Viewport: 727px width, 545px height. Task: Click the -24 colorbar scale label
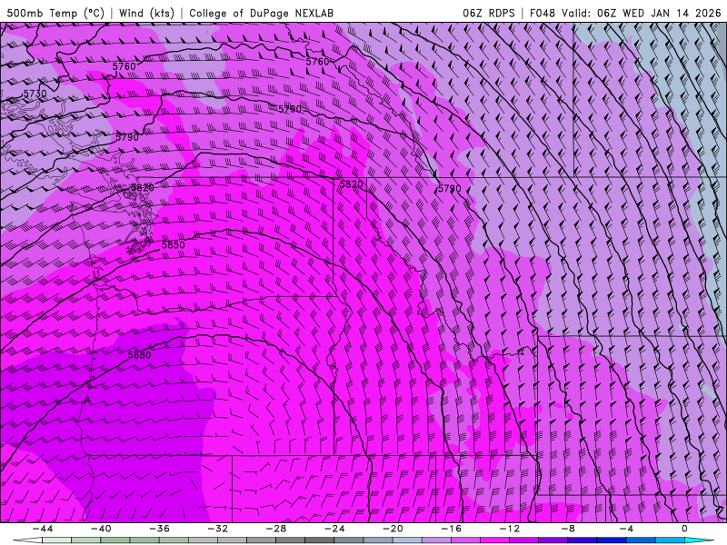334,529
